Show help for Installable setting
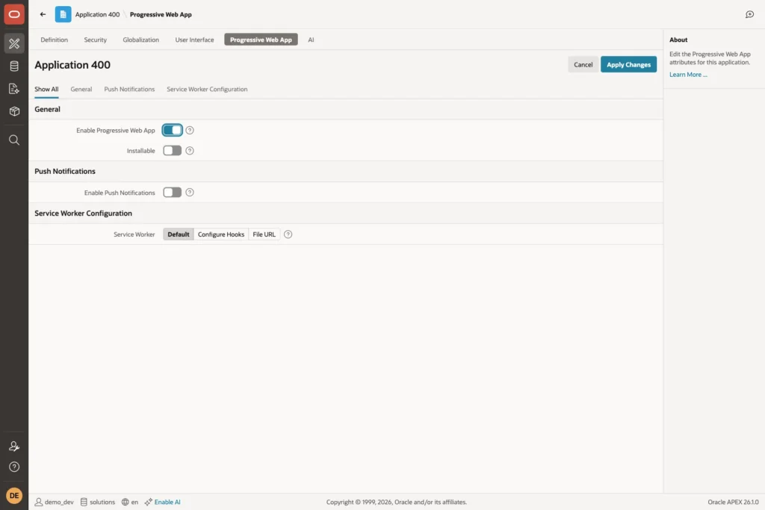The width and height of the screenshot is (765, 510). click(x=190, y=151)
